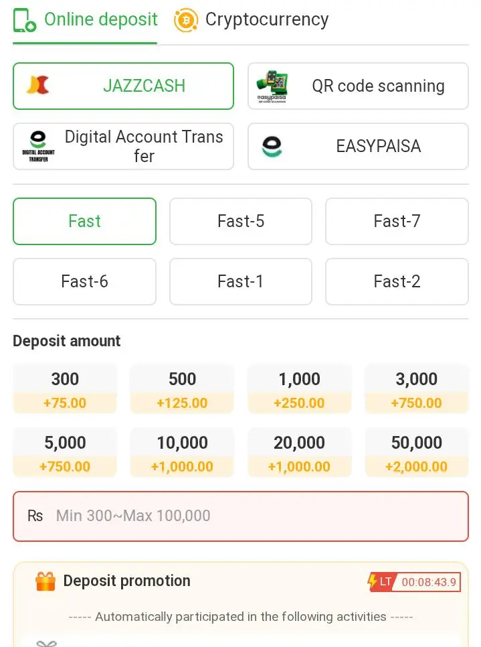
Task: Click the green Easypaisa logo icon
Action: [272, 147]
